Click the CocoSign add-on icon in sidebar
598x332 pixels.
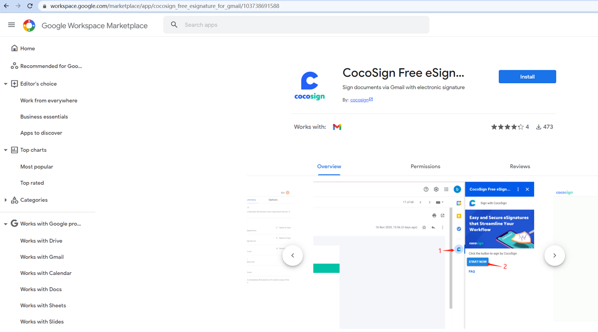(x=459, y=249)
